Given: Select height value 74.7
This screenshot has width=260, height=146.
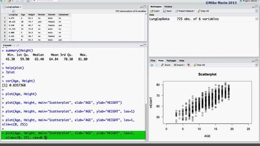Looking at the screenshot, I should (x=30, y=21).
